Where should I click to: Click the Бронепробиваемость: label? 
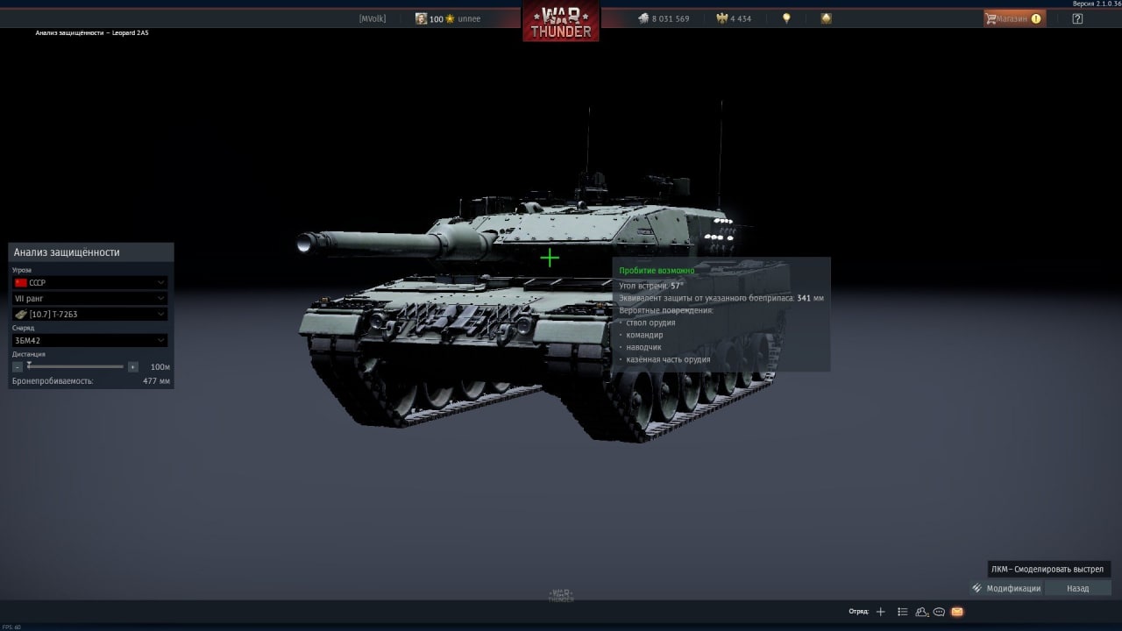(x=53, y=381)
